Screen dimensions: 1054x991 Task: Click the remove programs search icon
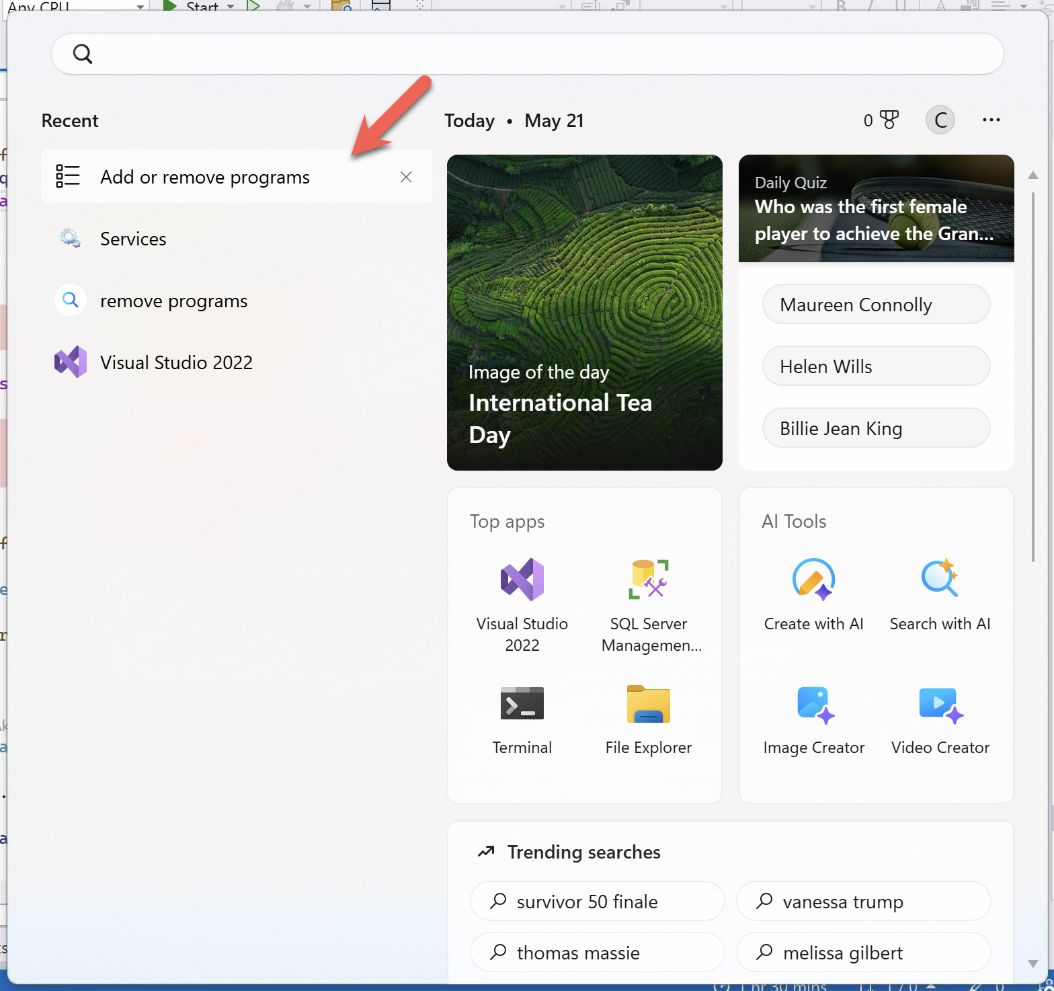tap(70, 300)
